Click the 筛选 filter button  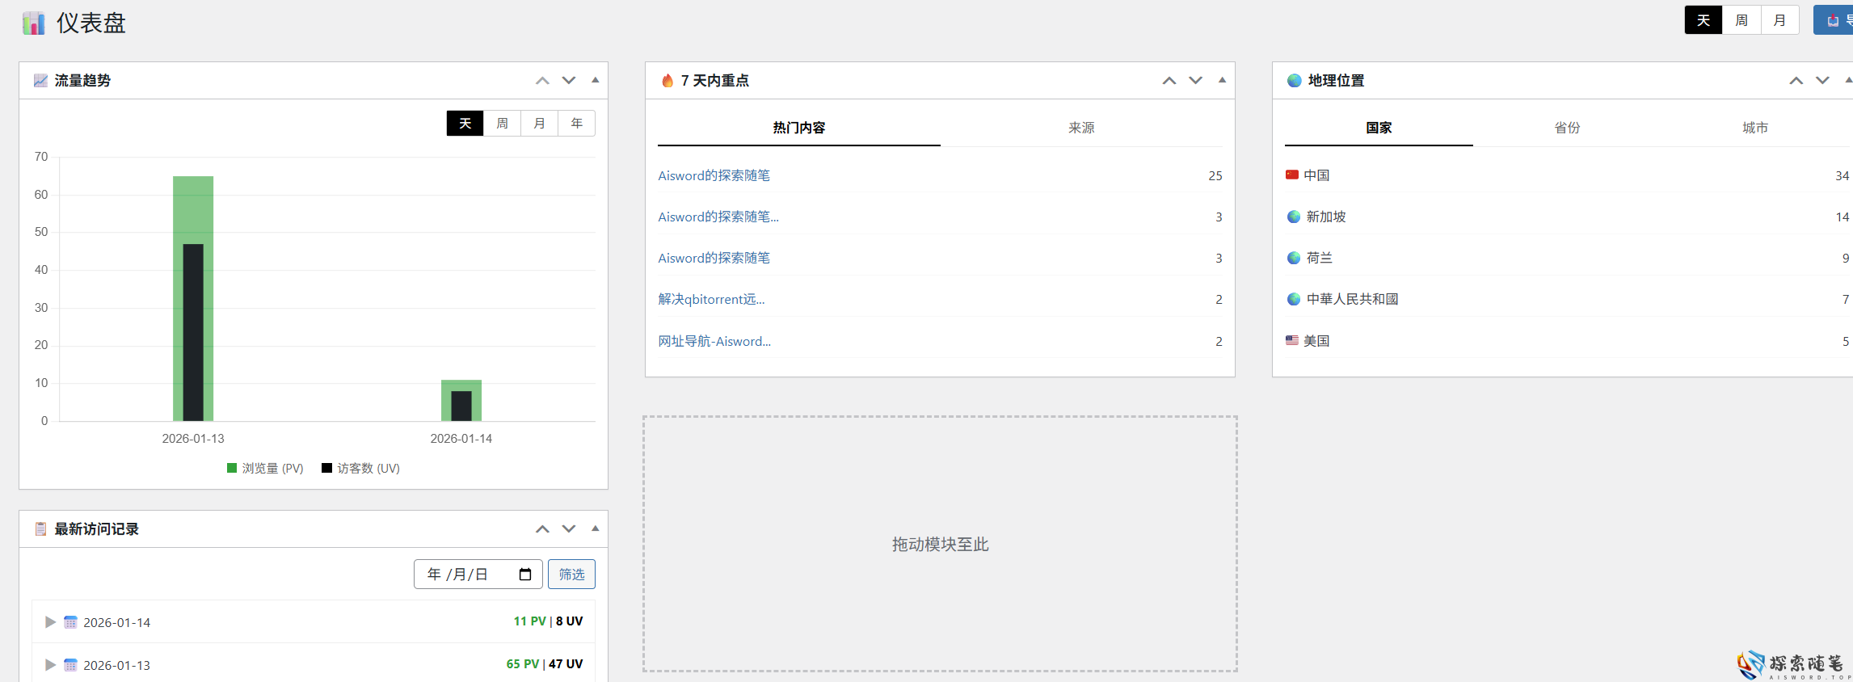click(571, 574)
